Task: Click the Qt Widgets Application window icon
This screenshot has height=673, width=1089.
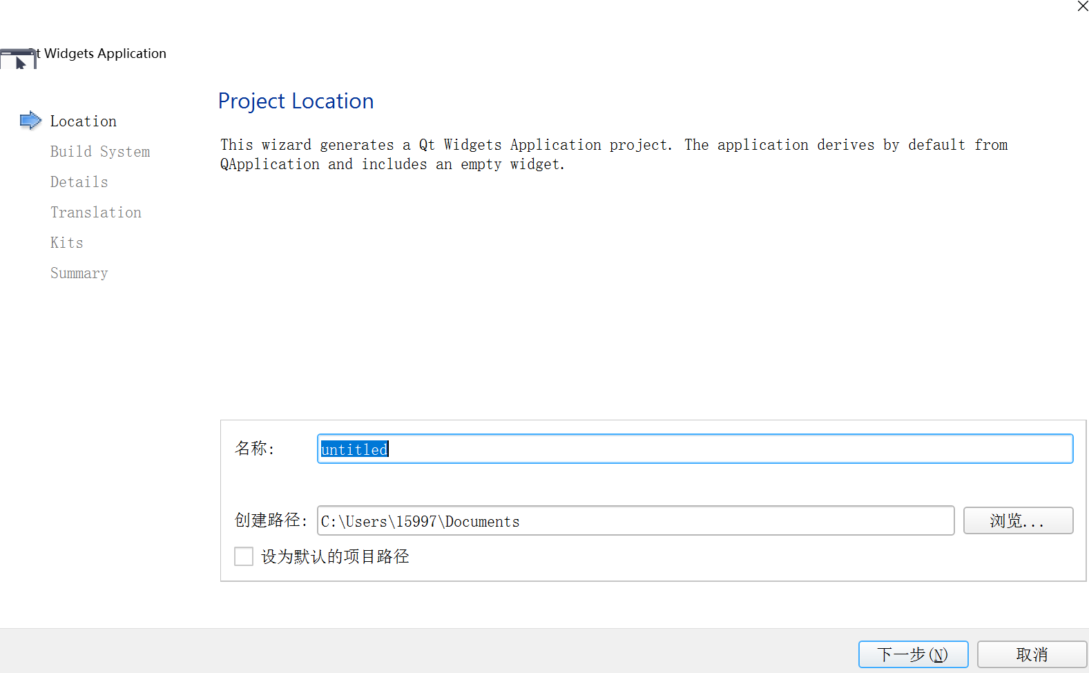Action: [x=18, y=59]
